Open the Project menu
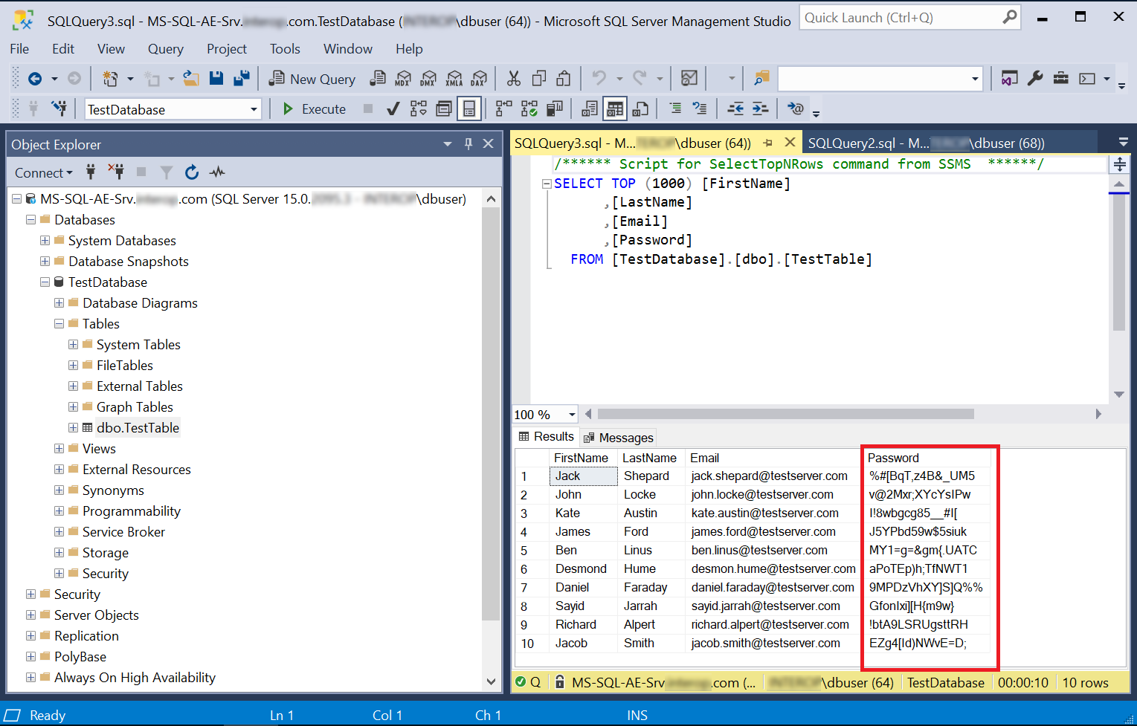The image size is (1137, 726). point(227,49)
